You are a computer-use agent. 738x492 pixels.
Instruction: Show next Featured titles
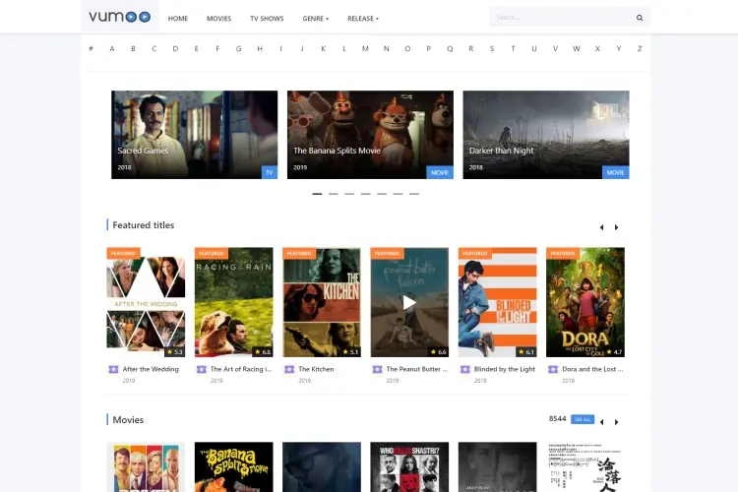[x=617, y=227]
